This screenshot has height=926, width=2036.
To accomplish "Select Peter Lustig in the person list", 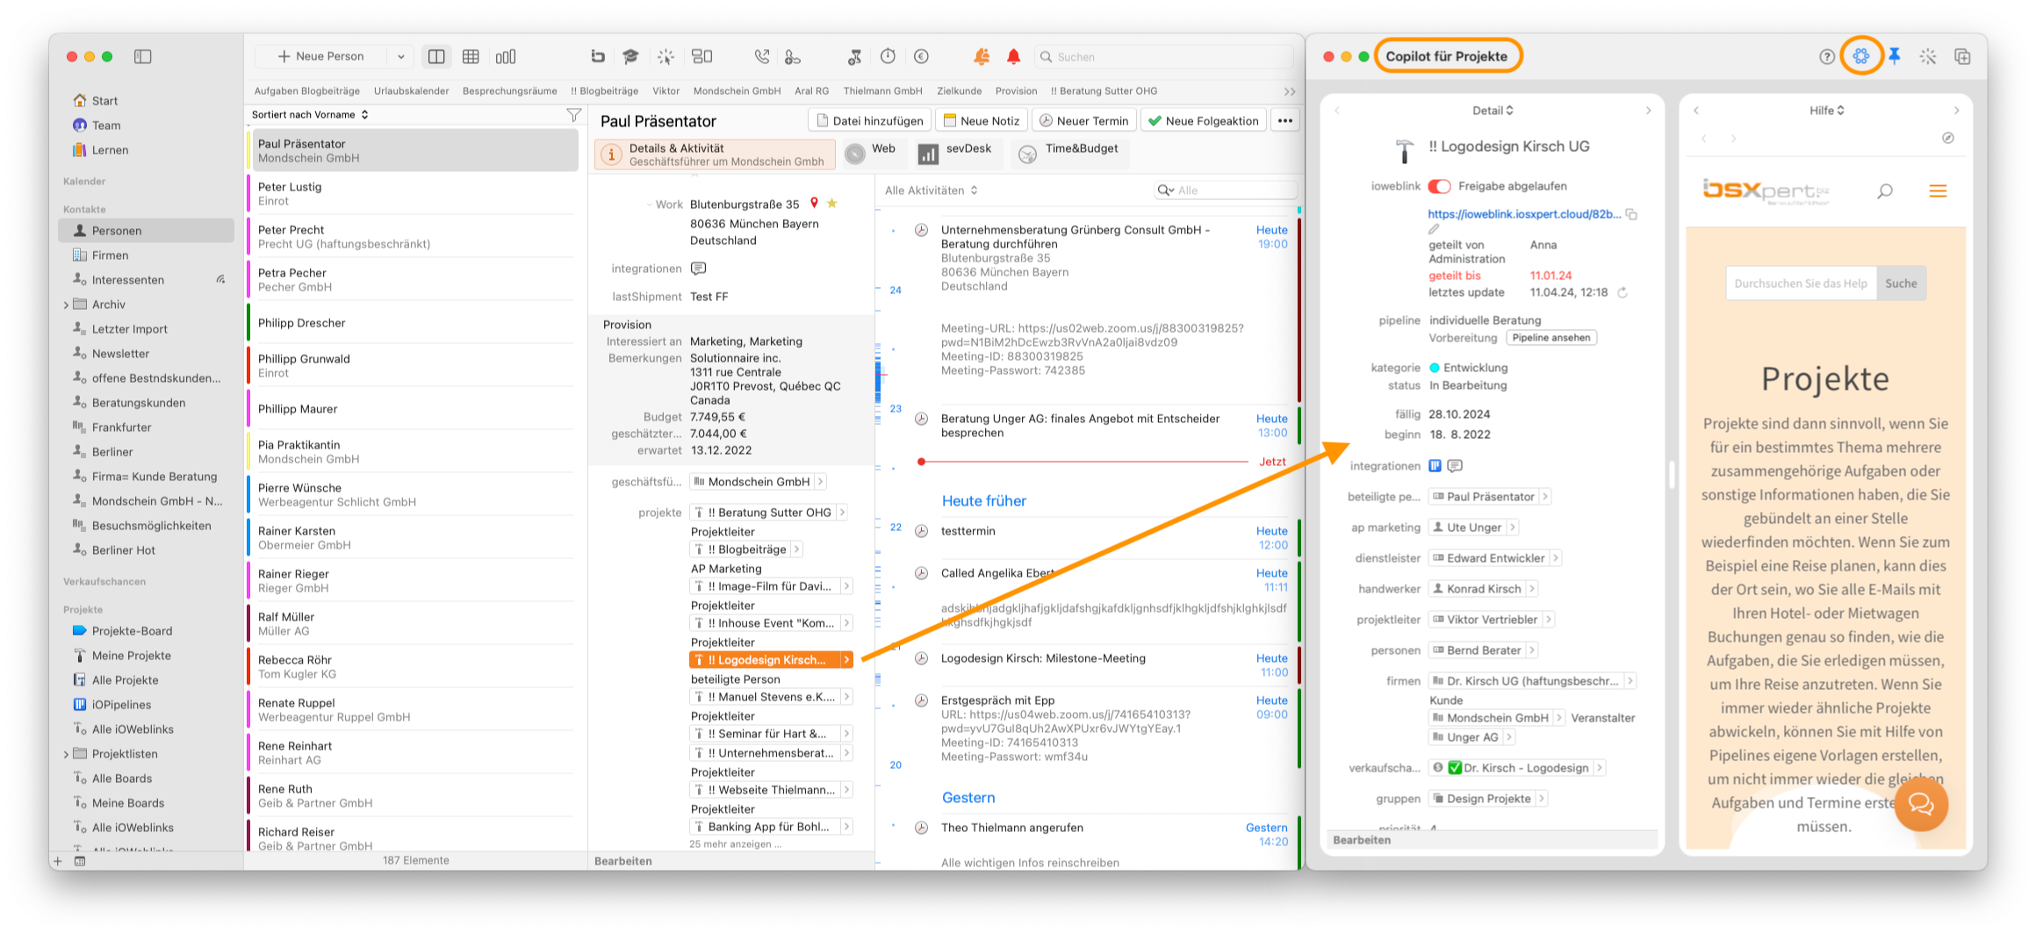I will (413, 193).
